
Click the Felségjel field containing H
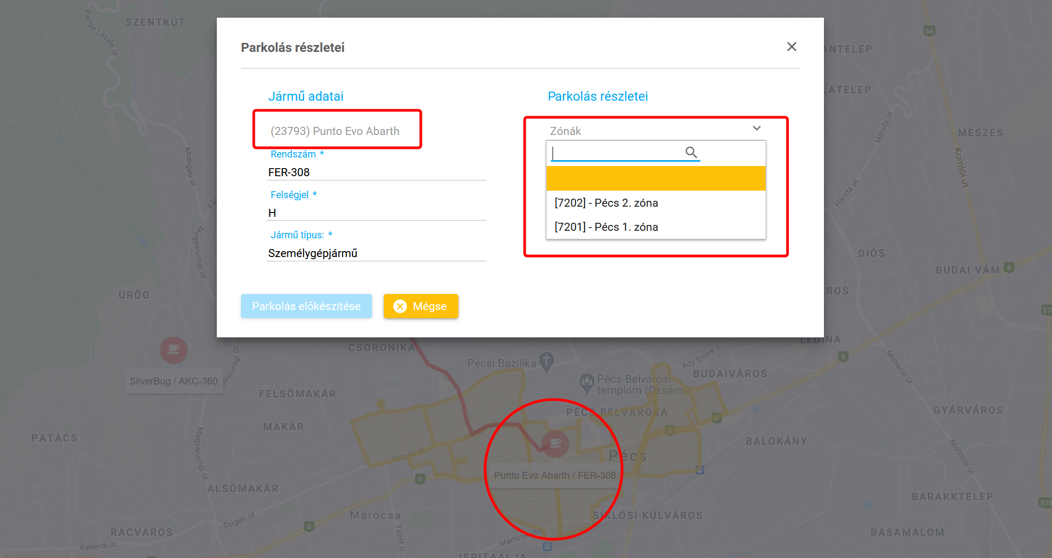pyautogui.click(x=376, y=213)
